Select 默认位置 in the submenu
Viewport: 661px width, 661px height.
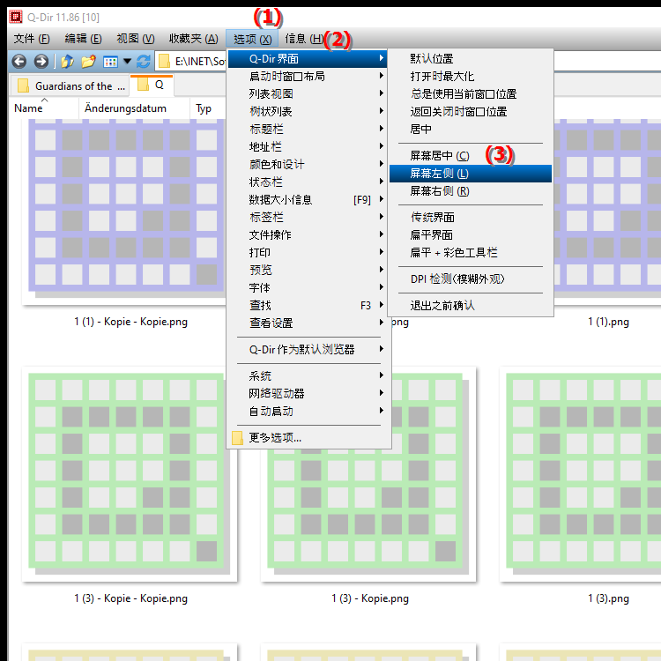point(471,58)
